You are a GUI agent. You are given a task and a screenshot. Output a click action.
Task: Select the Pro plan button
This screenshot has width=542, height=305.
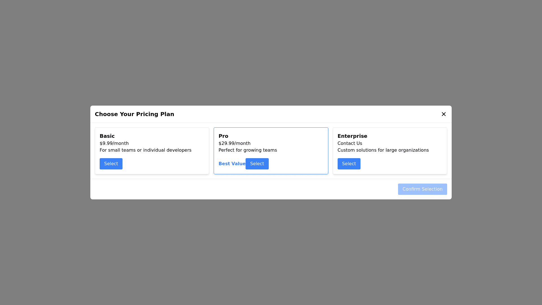(x=257, y=164)
